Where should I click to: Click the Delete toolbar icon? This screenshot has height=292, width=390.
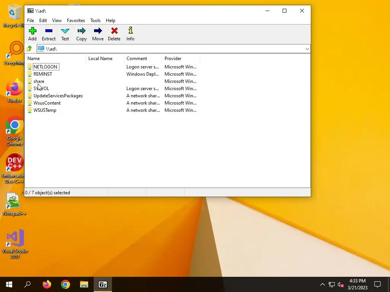pyautogui.click(x=114, y=31)
